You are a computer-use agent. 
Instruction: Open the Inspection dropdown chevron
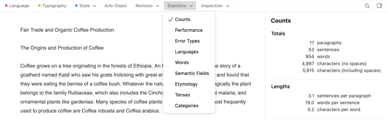pos(227,6)
